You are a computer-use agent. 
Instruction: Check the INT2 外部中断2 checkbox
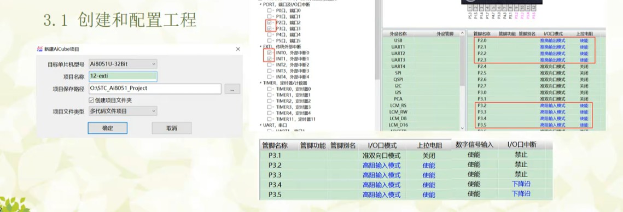click(x=270, y=64)
